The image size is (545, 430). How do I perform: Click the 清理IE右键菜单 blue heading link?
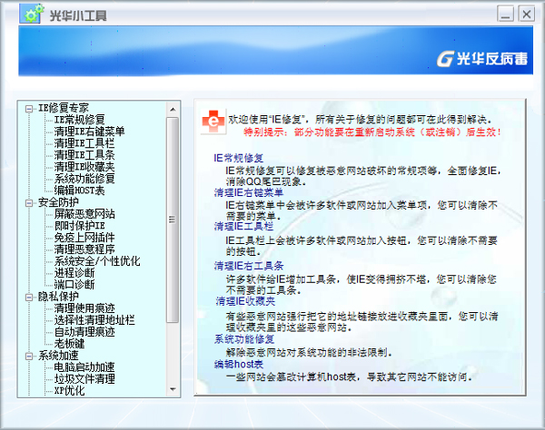[x=249, y=192]
